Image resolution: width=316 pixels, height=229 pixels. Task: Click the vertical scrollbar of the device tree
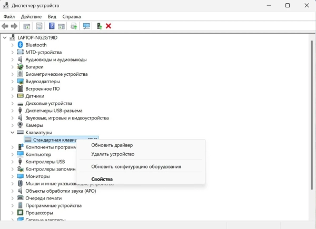click(312, 115)
